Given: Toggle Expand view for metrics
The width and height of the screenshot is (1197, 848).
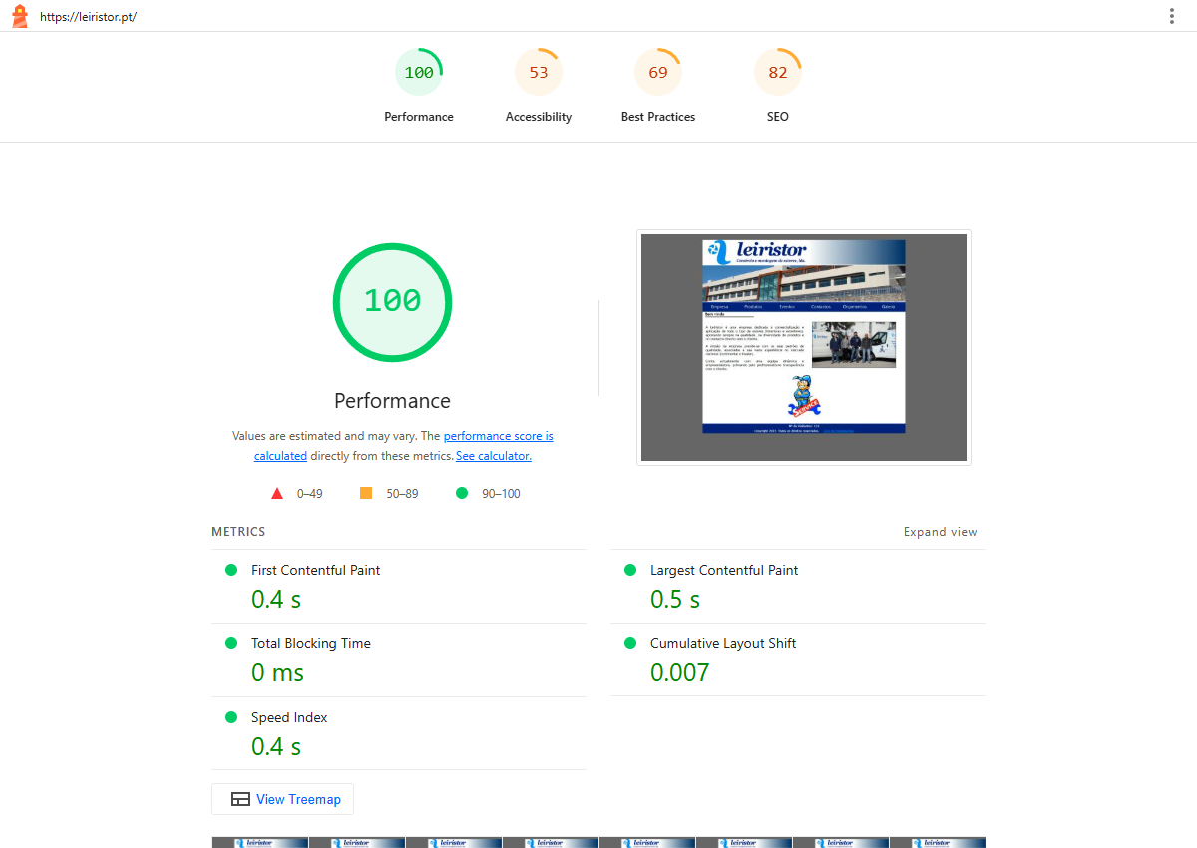Looking at the screenshot, I should pyautogui.click(x=941, y=532).
